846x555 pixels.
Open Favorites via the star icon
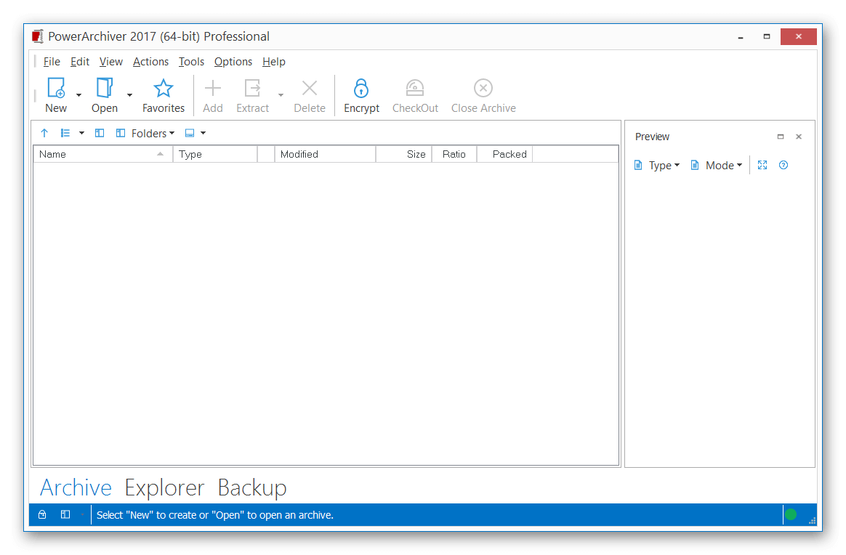[164, 89]
